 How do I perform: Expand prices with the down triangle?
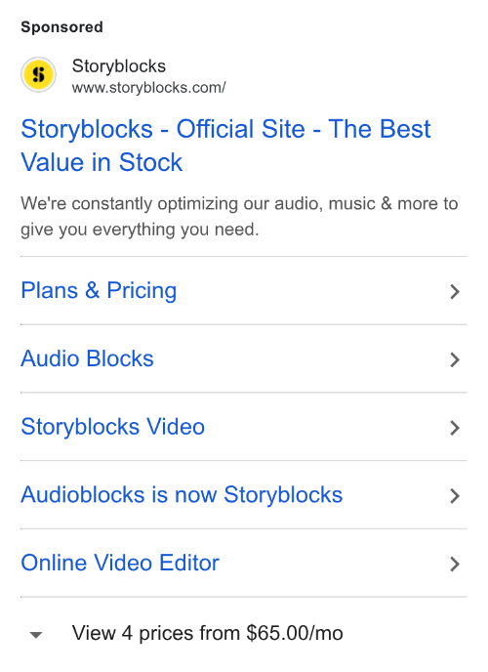click(36, 635)
